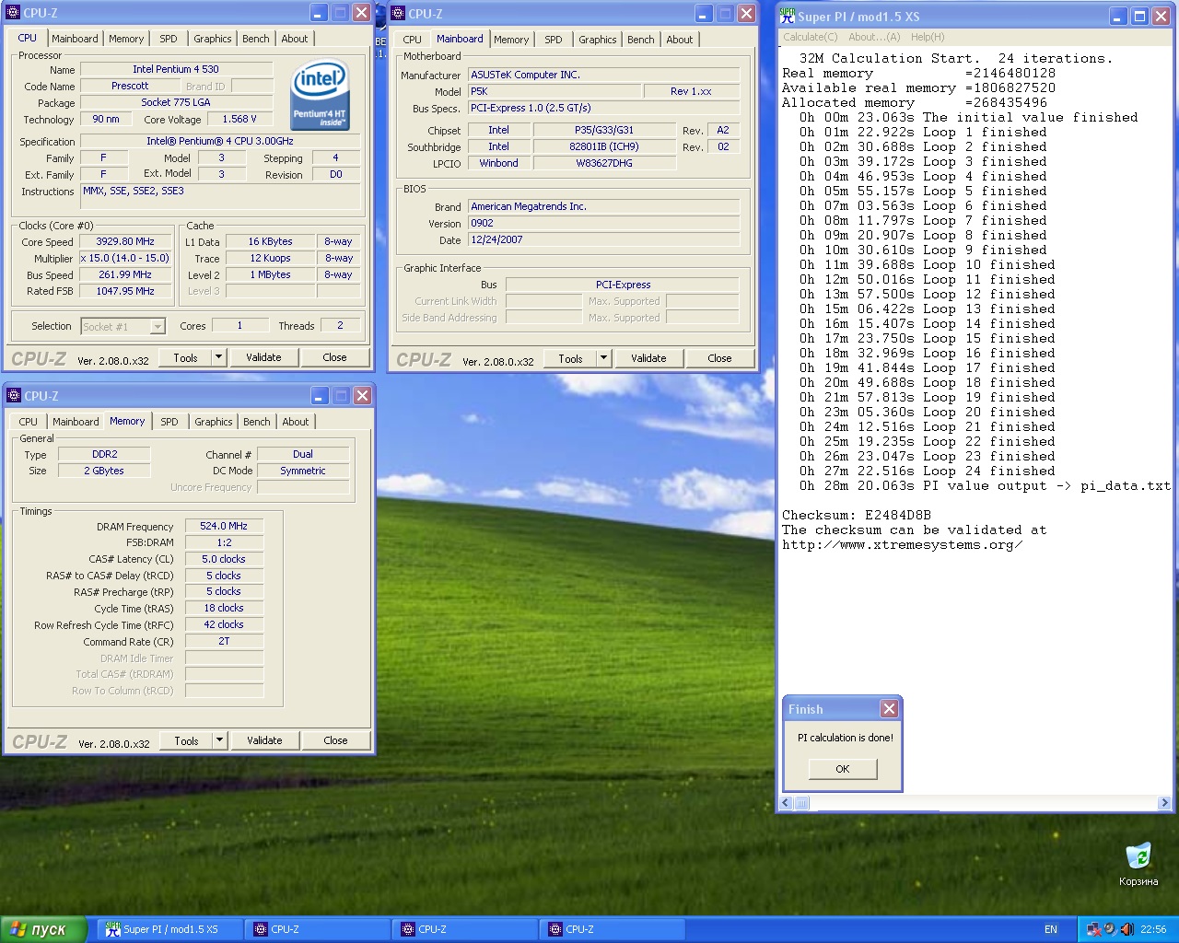Screen dimensions: 1179x943
Task: Click the Manufacturer field 'ASUSTeK Computer INC.'
Action: [603, 75]
